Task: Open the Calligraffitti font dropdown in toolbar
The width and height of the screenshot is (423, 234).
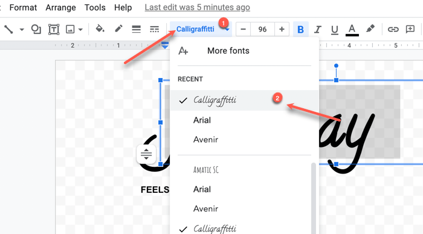Action: coord(201,29)
